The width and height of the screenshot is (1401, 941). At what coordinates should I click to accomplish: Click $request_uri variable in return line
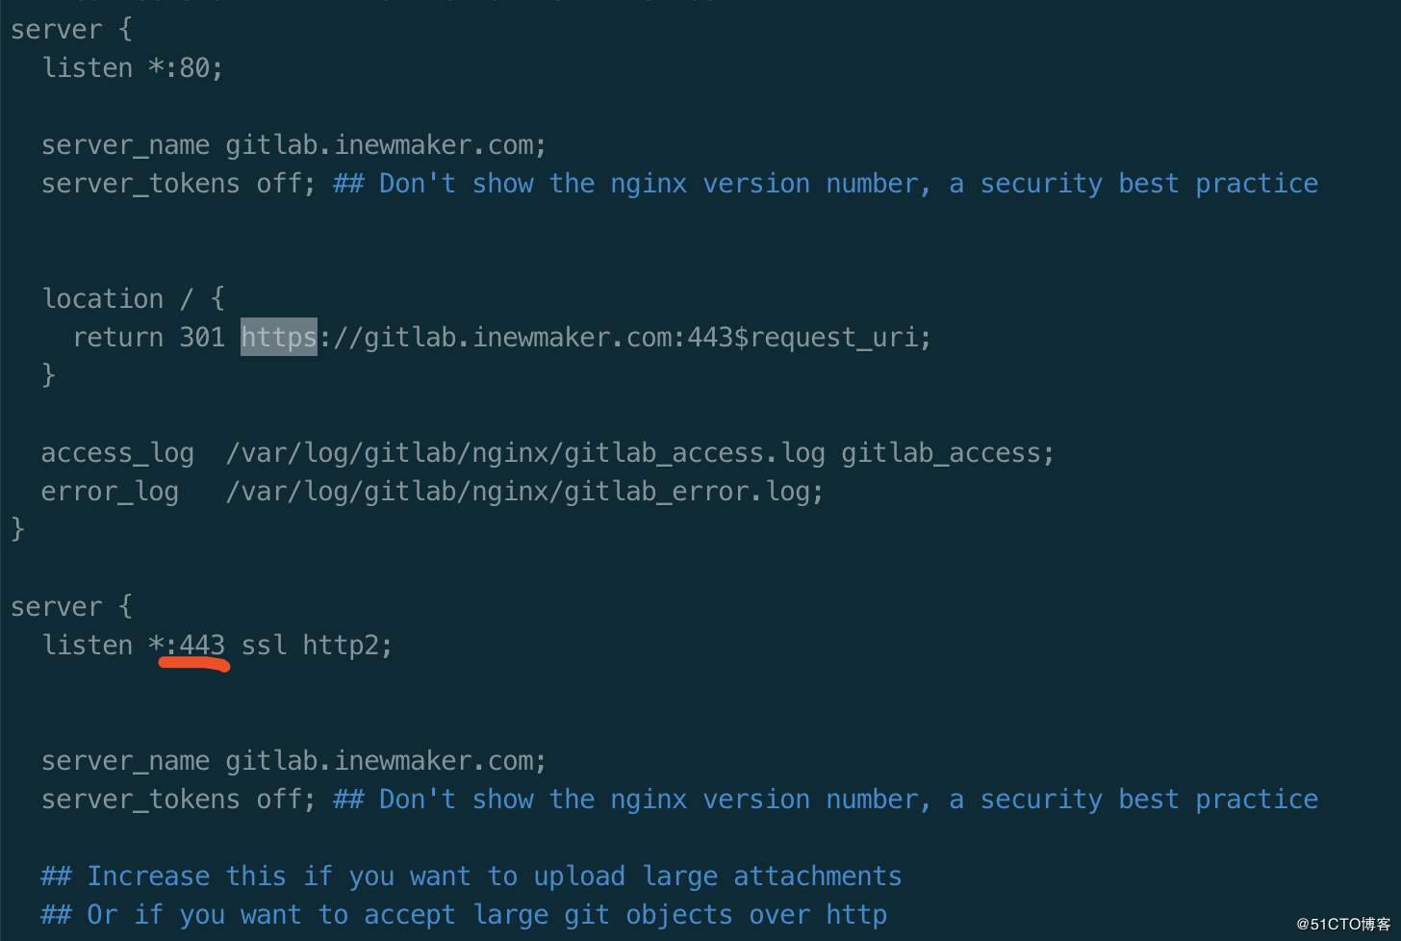832,338
